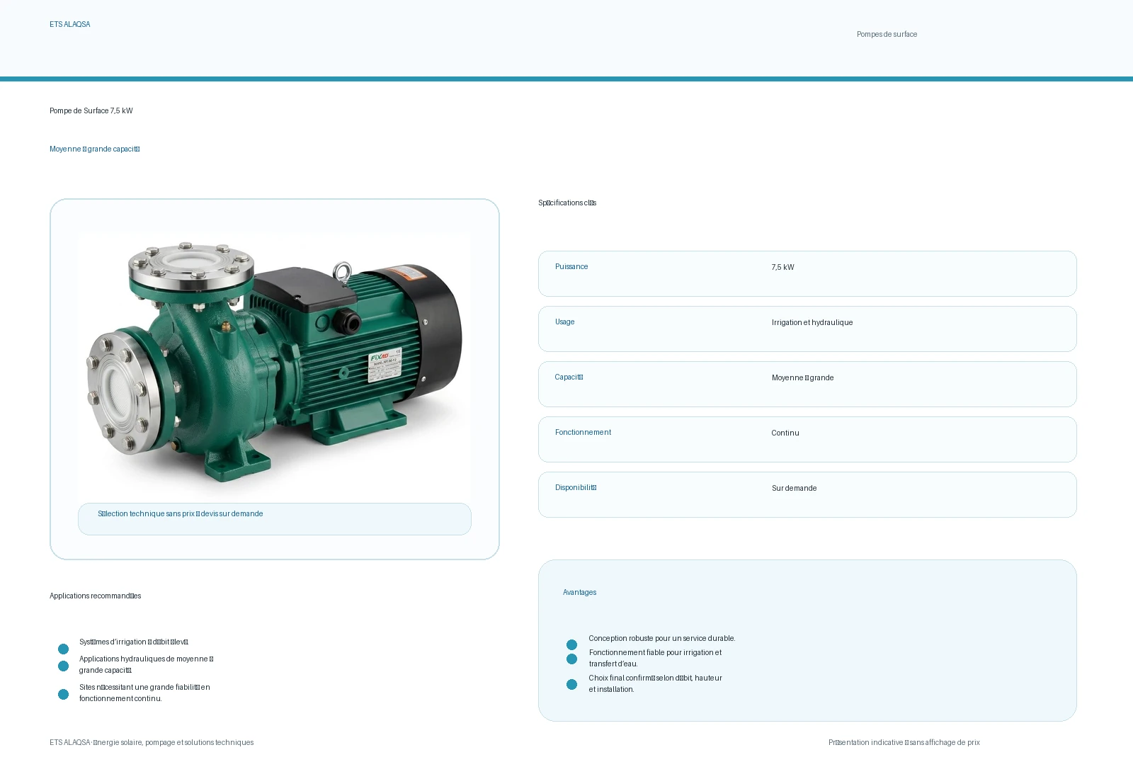The height and width of the screenshot is (779, 1133).
Task: Click the 'Spécifications clés' heading
Action: [567, 203]
